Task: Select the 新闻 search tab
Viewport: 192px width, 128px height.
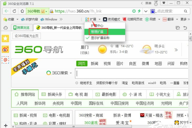Action: point(94,63)
